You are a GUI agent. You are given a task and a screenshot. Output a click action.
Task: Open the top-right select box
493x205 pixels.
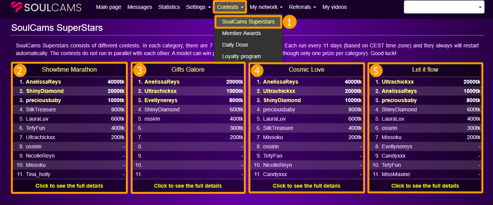[x=444, y=7]
